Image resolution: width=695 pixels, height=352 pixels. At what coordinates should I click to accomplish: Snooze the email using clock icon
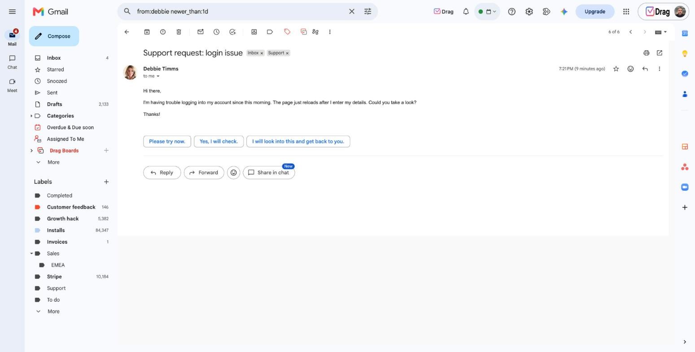click(216, 32)
